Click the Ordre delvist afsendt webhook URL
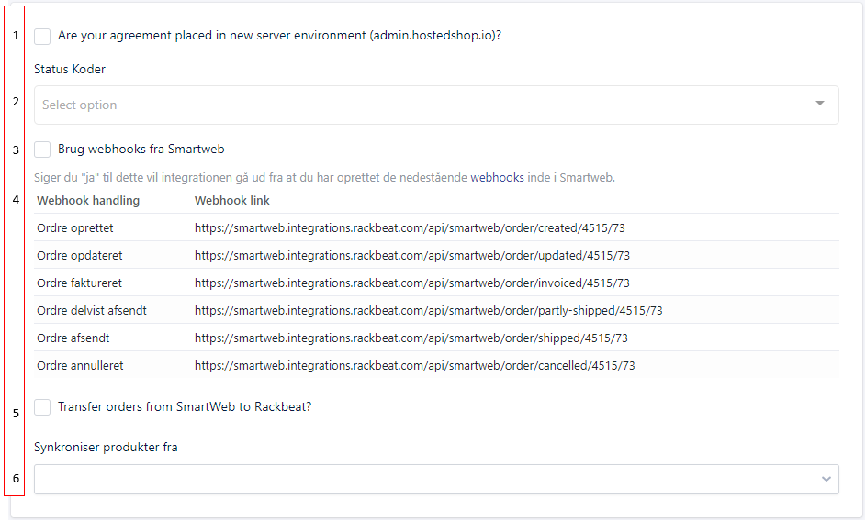866x521 pixels. [429, 311]
